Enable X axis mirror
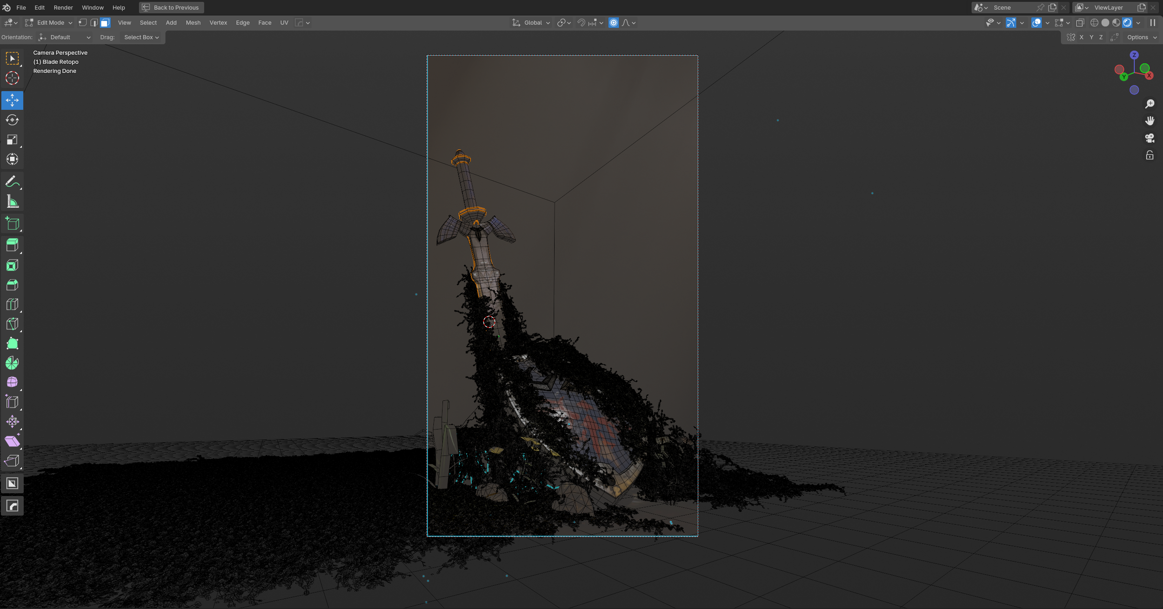The image size is (1163, 609). pyautogui.click(x=1081, y=37)
